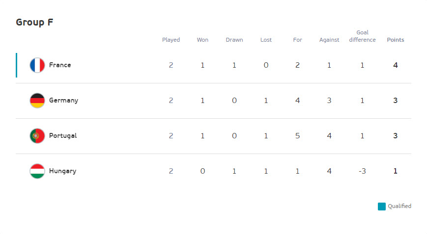Click the Against column header
The height and width of the screenshot is (234, 427).
click(329, 40)
